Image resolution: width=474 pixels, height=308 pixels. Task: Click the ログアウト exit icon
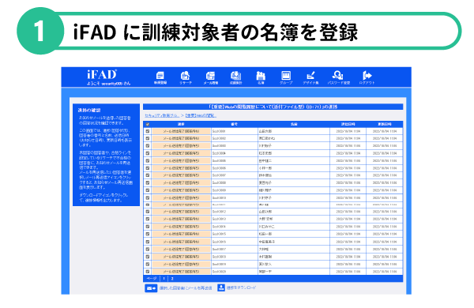[367, 75]
